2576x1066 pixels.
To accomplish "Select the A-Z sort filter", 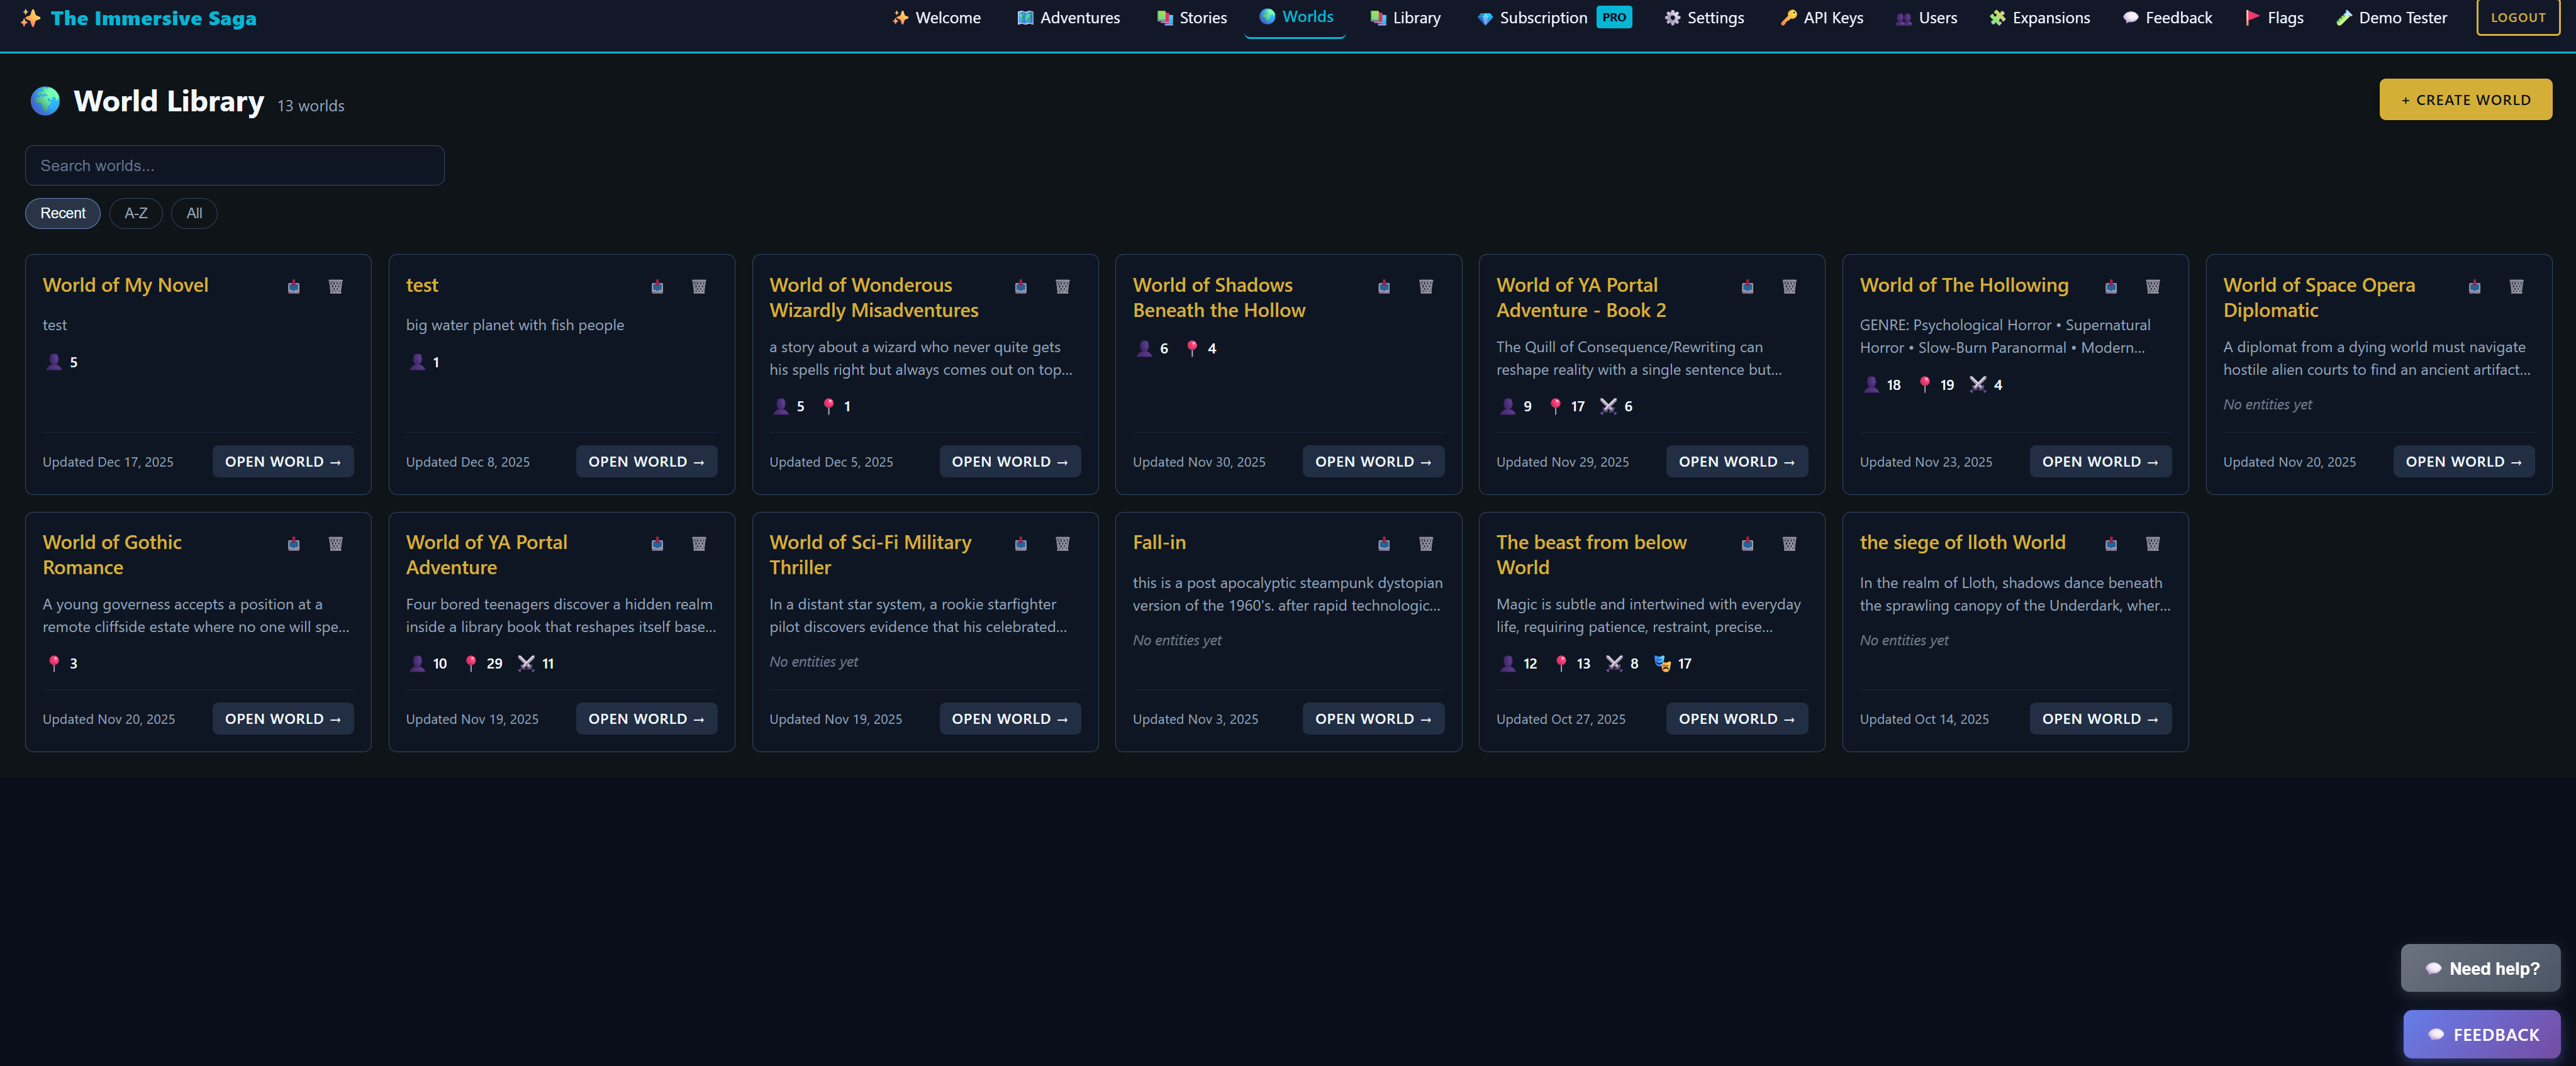I will tap(136, 213).
